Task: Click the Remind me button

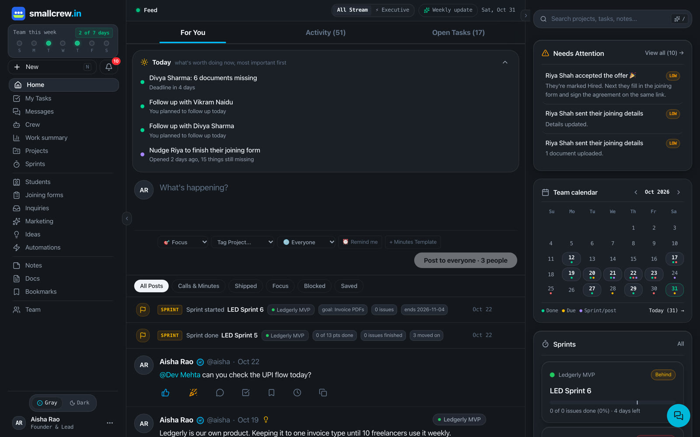Action: pos(360,242)
